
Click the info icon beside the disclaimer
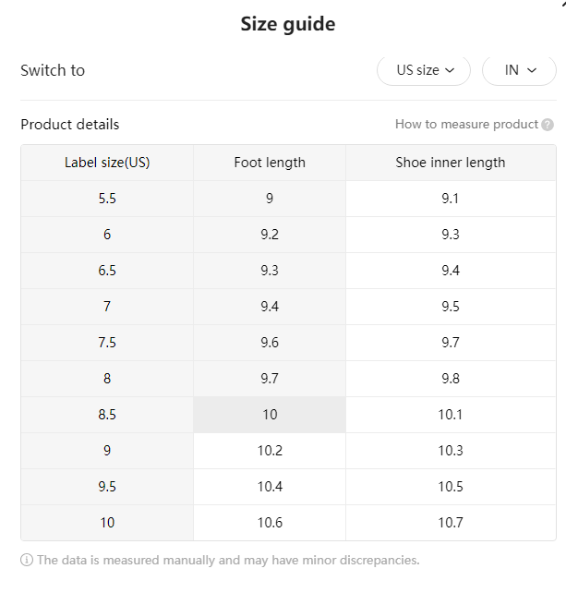click(27, 560)
